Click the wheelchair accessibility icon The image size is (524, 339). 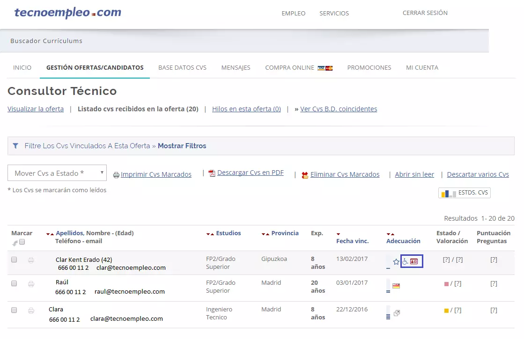(x=406, y=262)
